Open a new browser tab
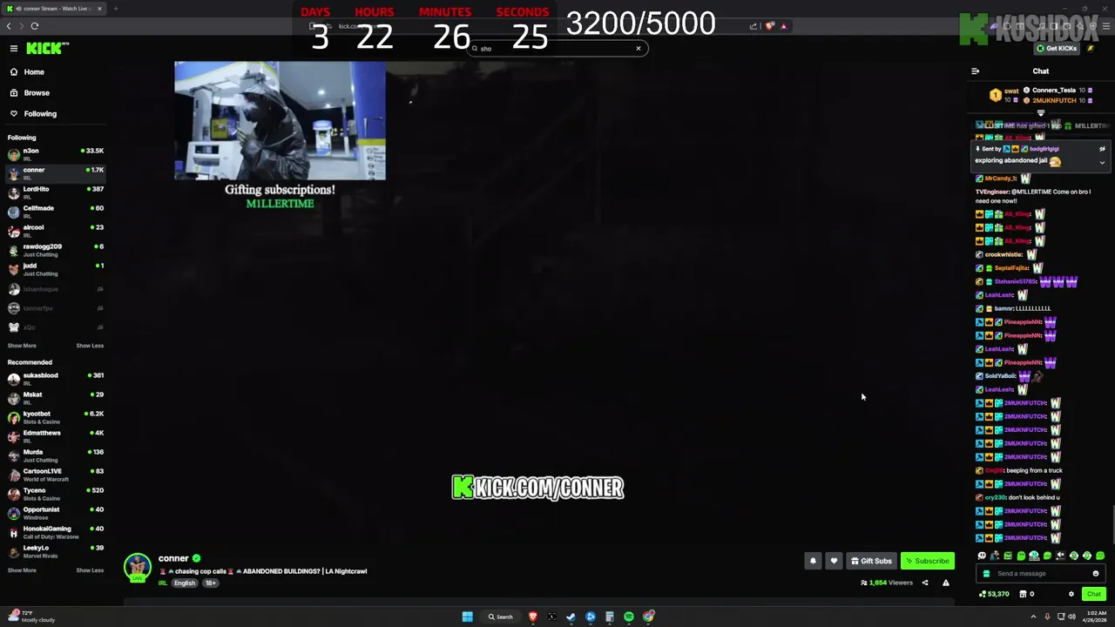This screenshot has width=1115, height=627. (x=115, y=9)
